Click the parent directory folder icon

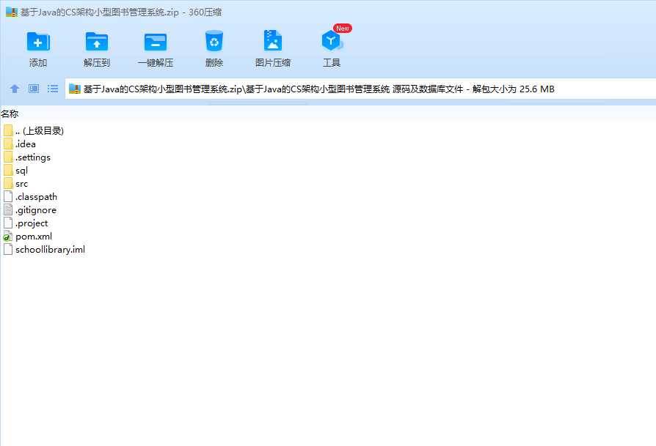pos(8,130)
